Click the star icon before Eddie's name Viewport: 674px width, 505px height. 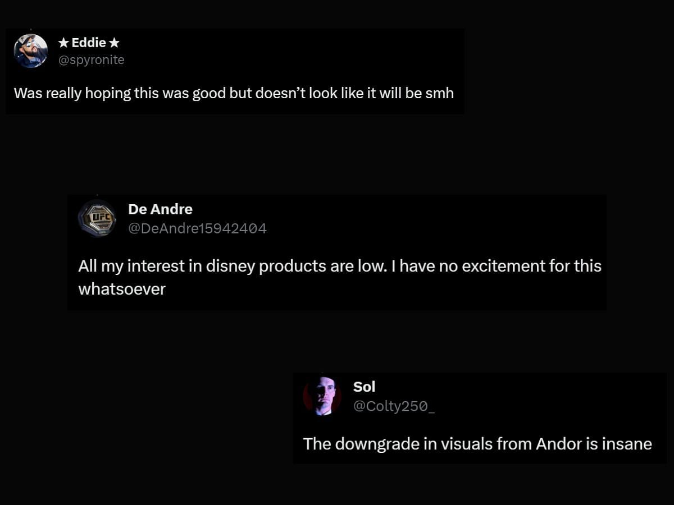[x=63, y=43]
